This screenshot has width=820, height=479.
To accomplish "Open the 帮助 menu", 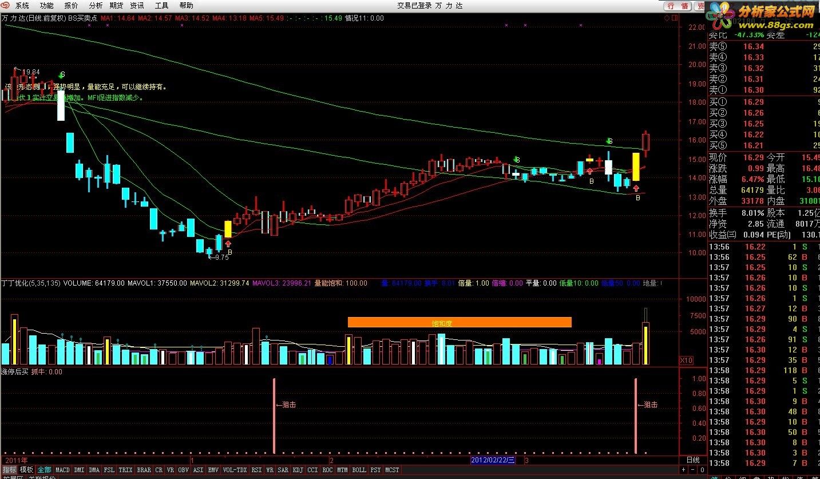I will point(187,6).
